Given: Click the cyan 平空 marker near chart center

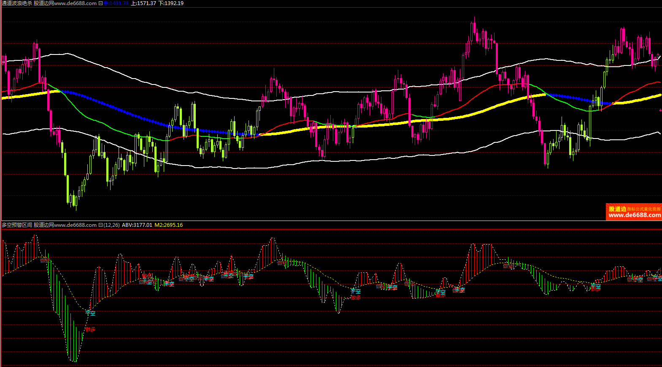Looking at the screenshot, I should coord(356,291).
